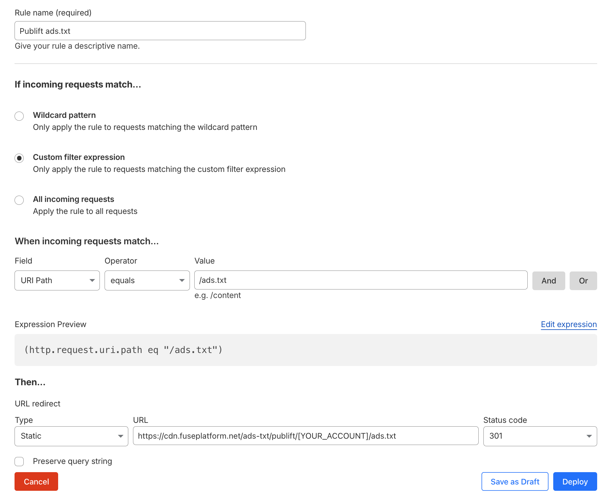The width and height of the screenshot is (606, 493).
Task: Choose All incoming requests
Action: [x=19, y=200]
